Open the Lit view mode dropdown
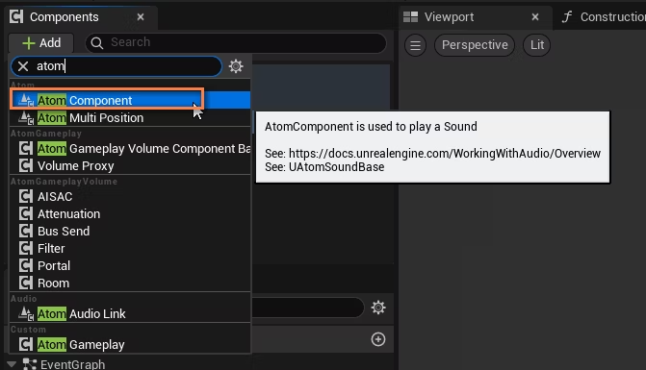 coord(537,45)
